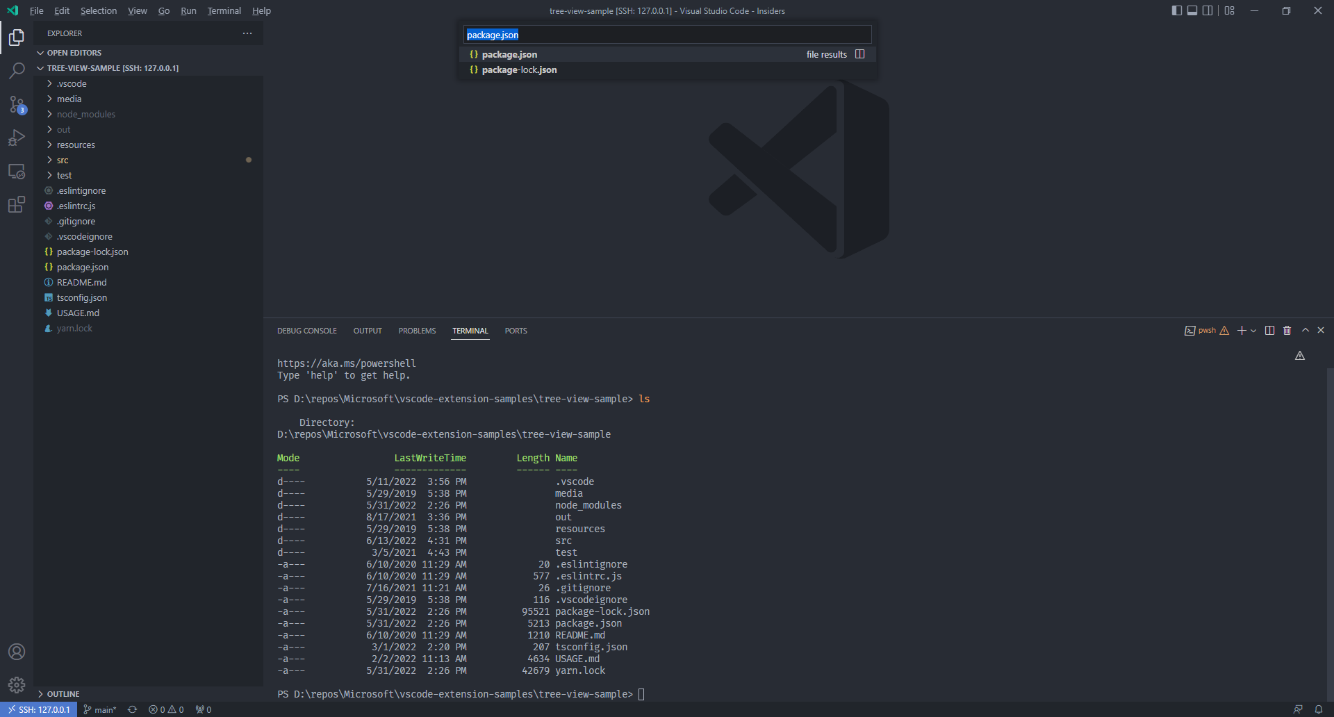Open the Run and Debug view
This screenshot has width=1334, height=717.
coord(17,138)
